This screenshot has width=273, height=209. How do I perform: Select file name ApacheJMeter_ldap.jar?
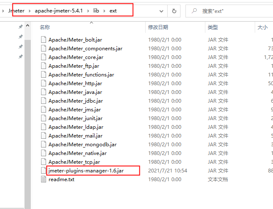pos(76,127)
